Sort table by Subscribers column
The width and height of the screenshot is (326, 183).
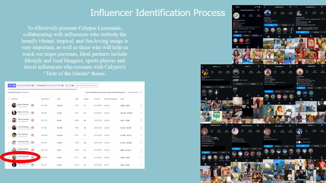pos(45,99)
